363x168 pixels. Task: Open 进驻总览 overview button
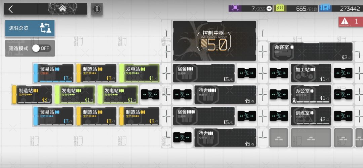pos(30,28)
